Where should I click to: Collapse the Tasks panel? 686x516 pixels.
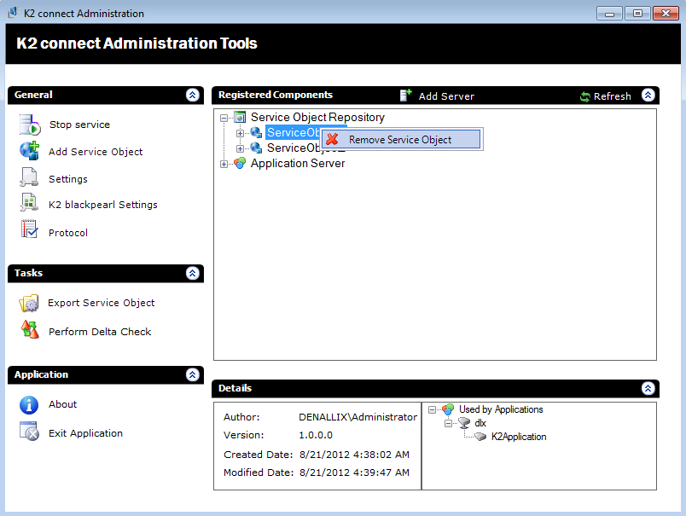[x=193, y=274]
